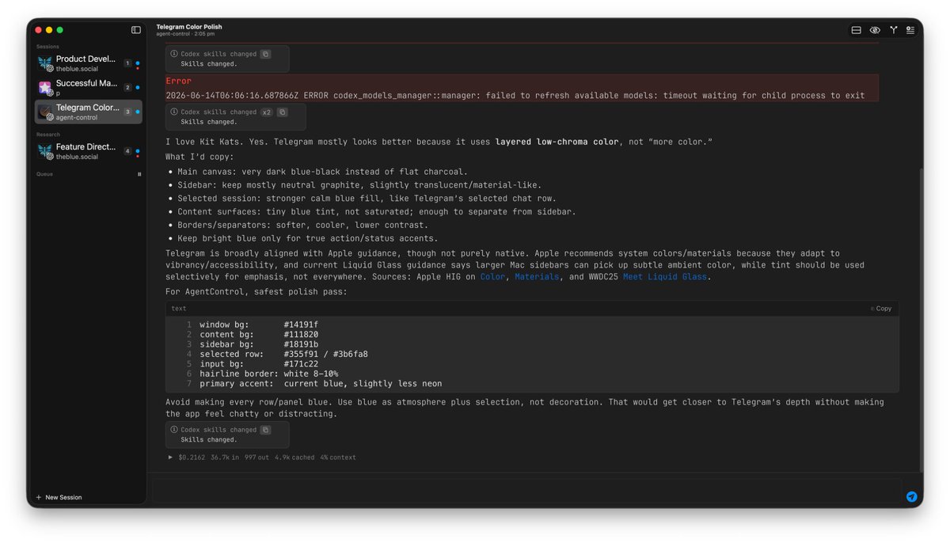The height and width of the screenshot is (543, 950).
Task: Click blue status dot on Successful Ma...
Action: click(x=138, y=87)
